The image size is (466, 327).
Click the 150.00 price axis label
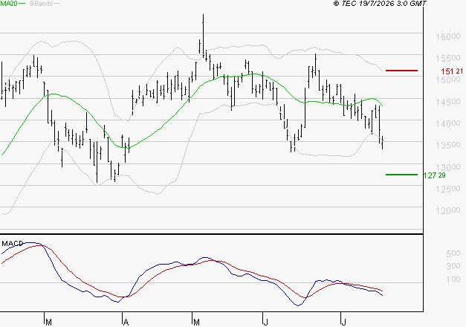pos(448,80)
